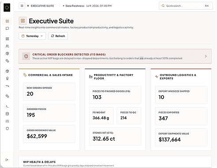
Task: Open the award ribbon icon in sidebar
Action: pyautogui.click(x=7, y=78)
